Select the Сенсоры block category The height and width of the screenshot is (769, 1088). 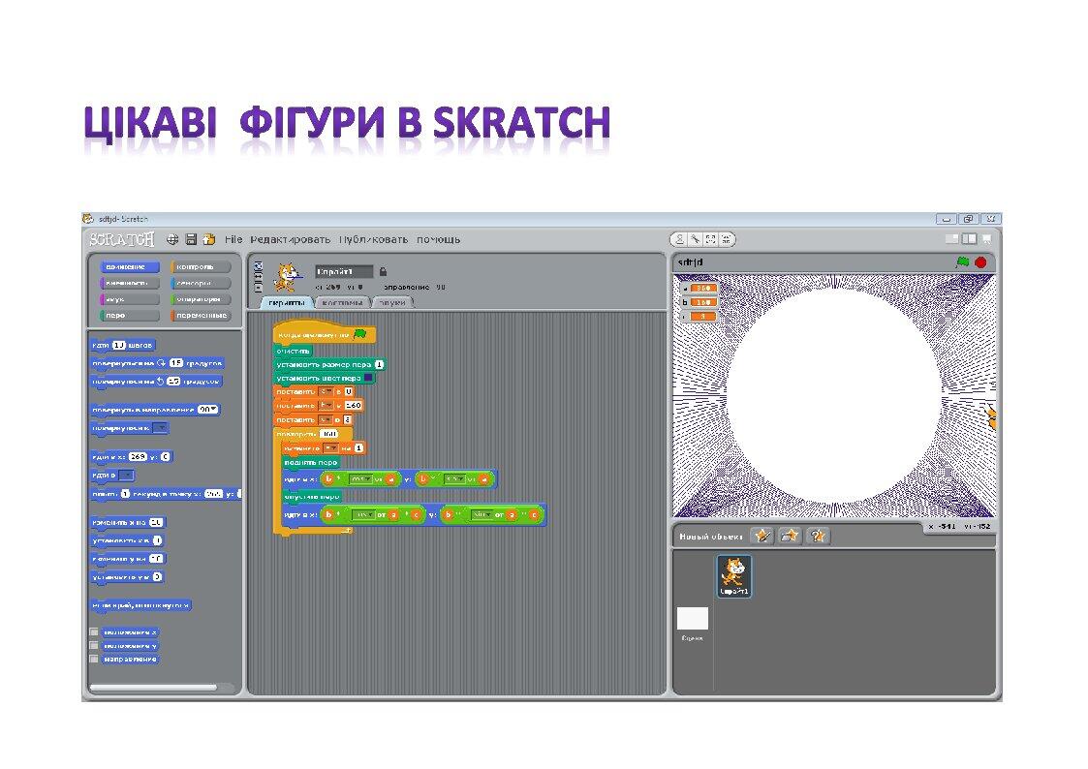200,283
